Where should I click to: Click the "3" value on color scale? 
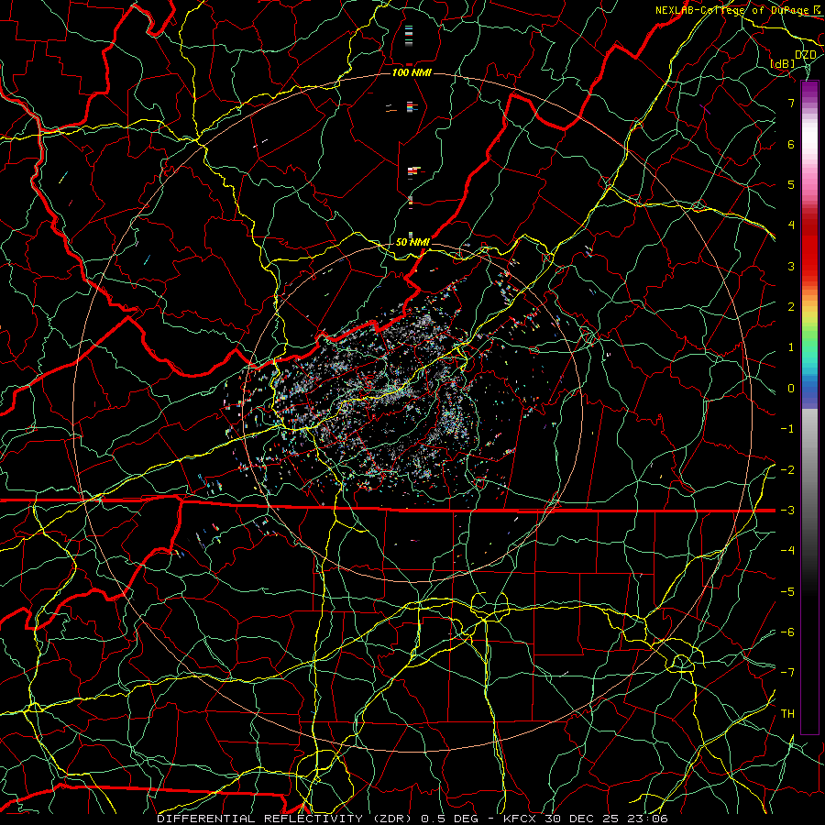(x=791, y=266)
